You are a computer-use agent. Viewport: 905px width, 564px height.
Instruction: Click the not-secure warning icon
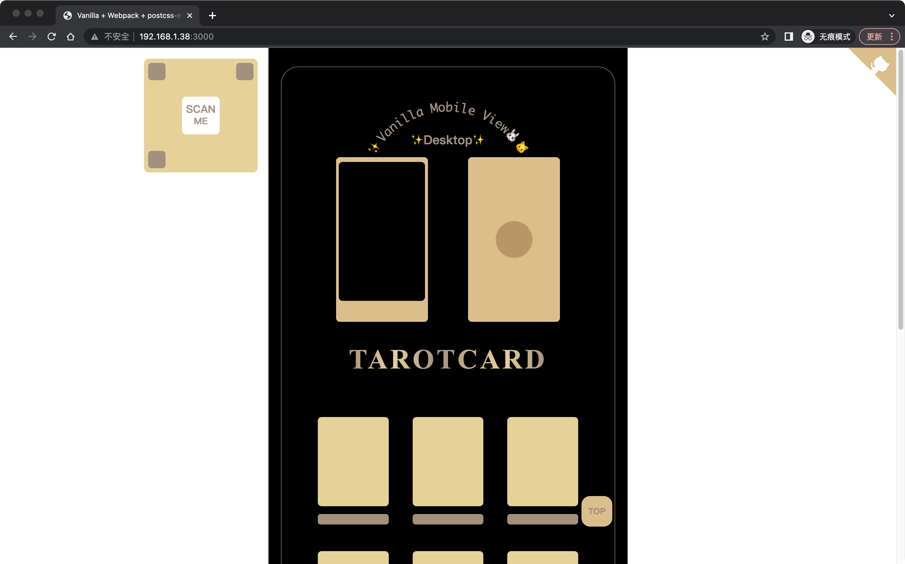(95, 37)
